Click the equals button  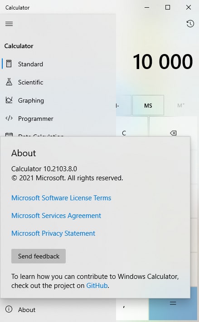[x=173, y=303]
